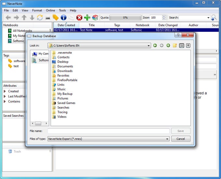Viewport: 221px width, 179px height.
Task: Click the down arrow toolbar icon
Action: tap(32, 18)
